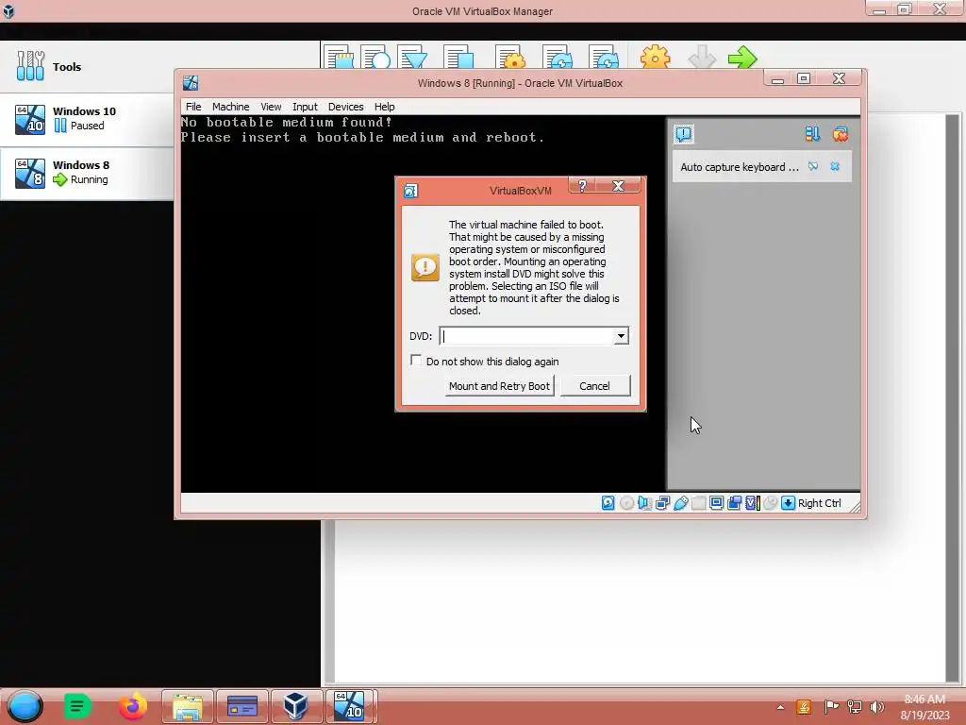This screenshot has width=966, height=725.
Task: Open the VirtualBox cube taskbar icon
Action: pos(295,706)
